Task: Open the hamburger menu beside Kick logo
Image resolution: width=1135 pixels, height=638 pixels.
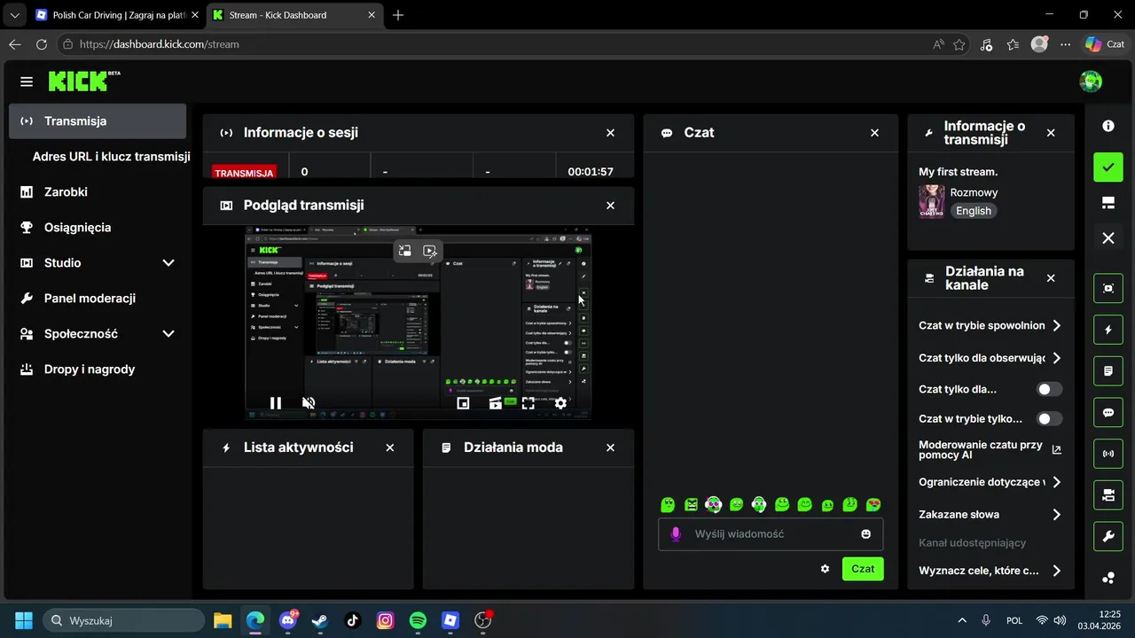Action: pos(27,82)
